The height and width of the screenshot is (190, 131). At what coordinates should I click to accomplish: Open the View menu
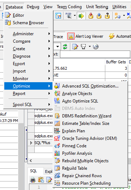[48, 7]
